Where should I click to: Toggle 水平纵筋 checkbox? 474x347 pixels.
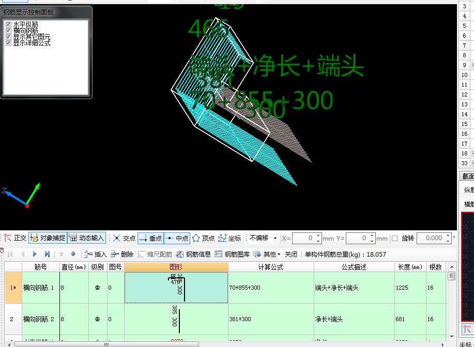[x=8, y=24]
